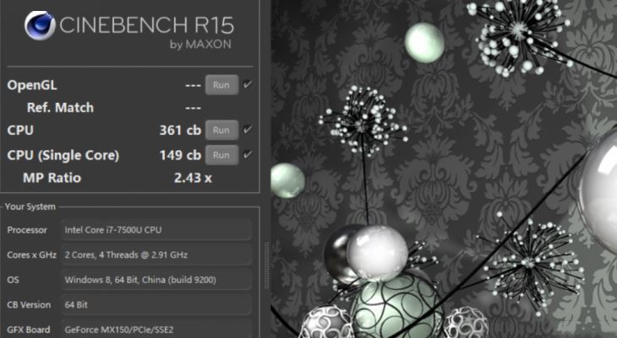Click the OpenGL label
Screen dimensions: 617x338
point(32,85)
